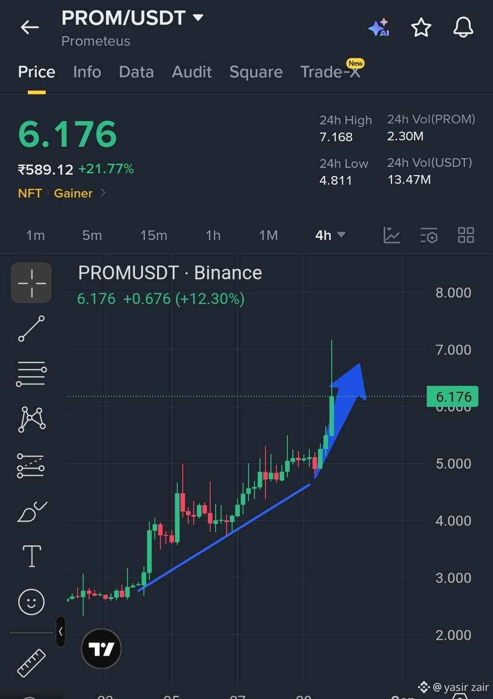The height and width of the screenshot is (699, 493).
Task: Set a price alert with bell icon
Action: point(463,27)
